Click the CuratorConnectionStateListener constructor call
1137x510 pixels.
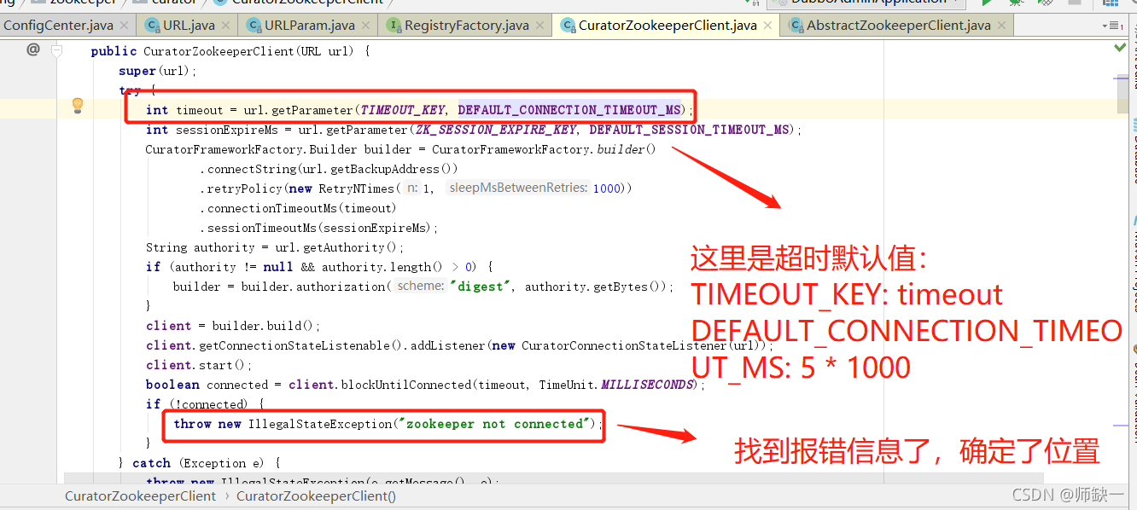click(x=623, y=345)
